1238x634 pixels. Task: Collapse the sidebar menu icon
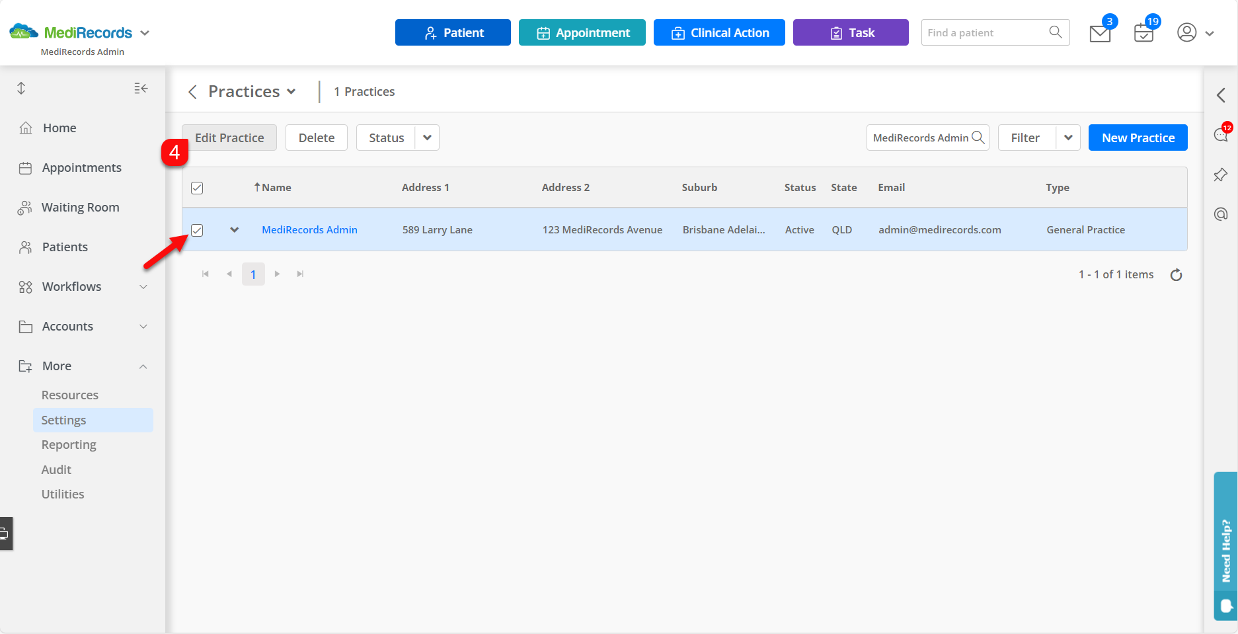tap(141, 88)
